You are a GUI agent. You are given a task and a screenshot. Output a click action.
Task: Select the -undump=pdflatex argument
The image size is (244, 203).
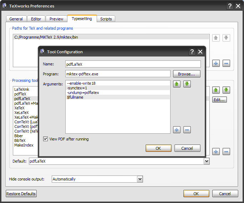118,93
